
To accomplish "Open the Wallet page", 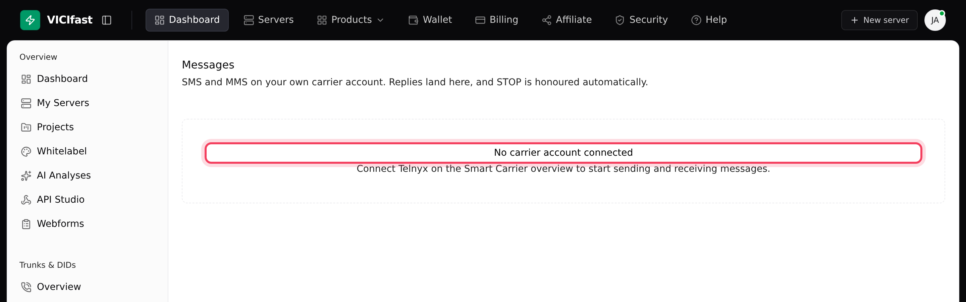I will point(430,20).
